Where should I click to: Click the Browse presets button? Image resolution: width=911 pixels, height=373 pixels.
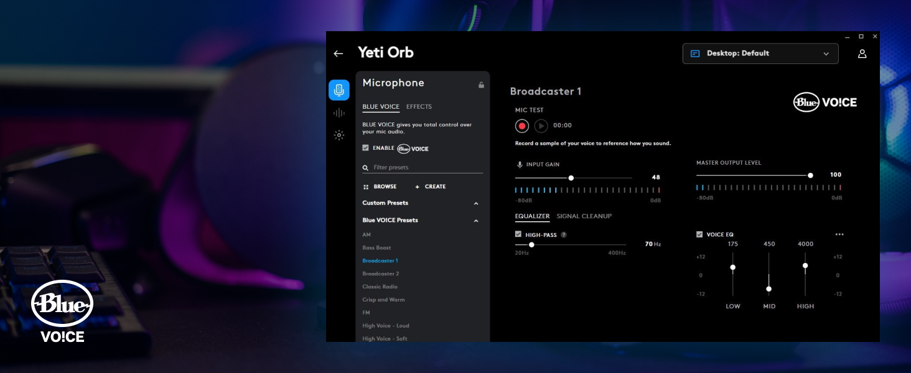pos(380,186)
